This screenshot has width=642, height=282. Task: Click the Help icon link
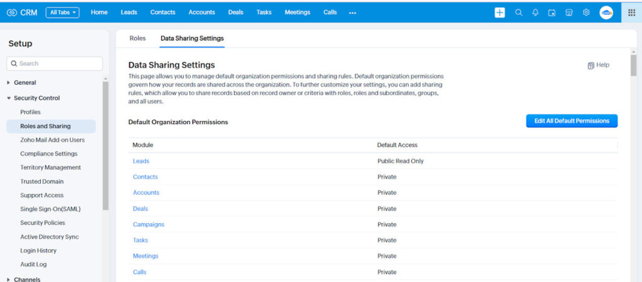(x=598, y=65)
